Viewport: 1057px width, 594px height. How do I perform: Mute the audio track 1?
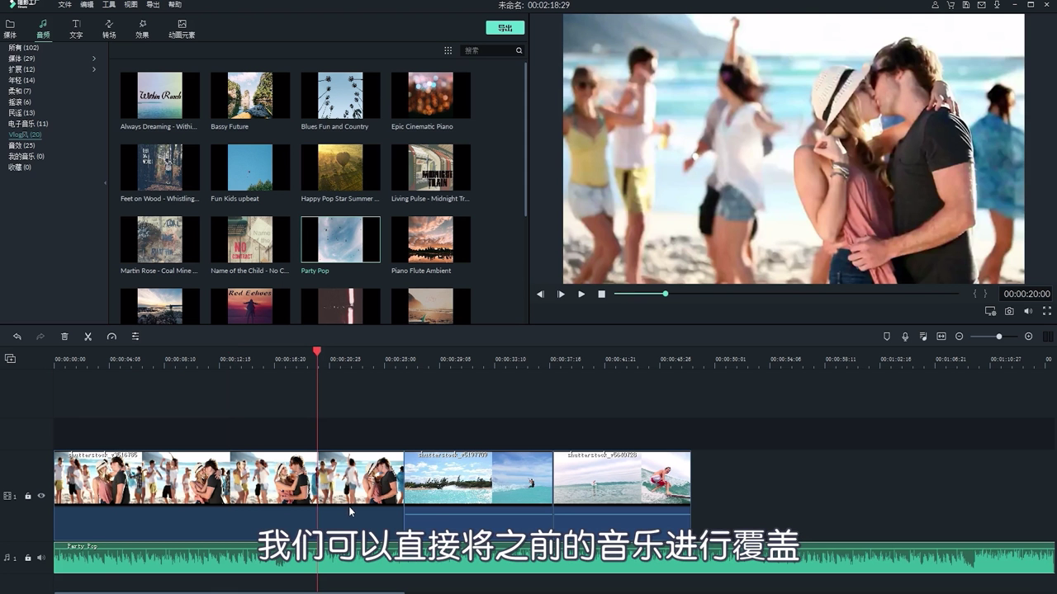[41, 558]
